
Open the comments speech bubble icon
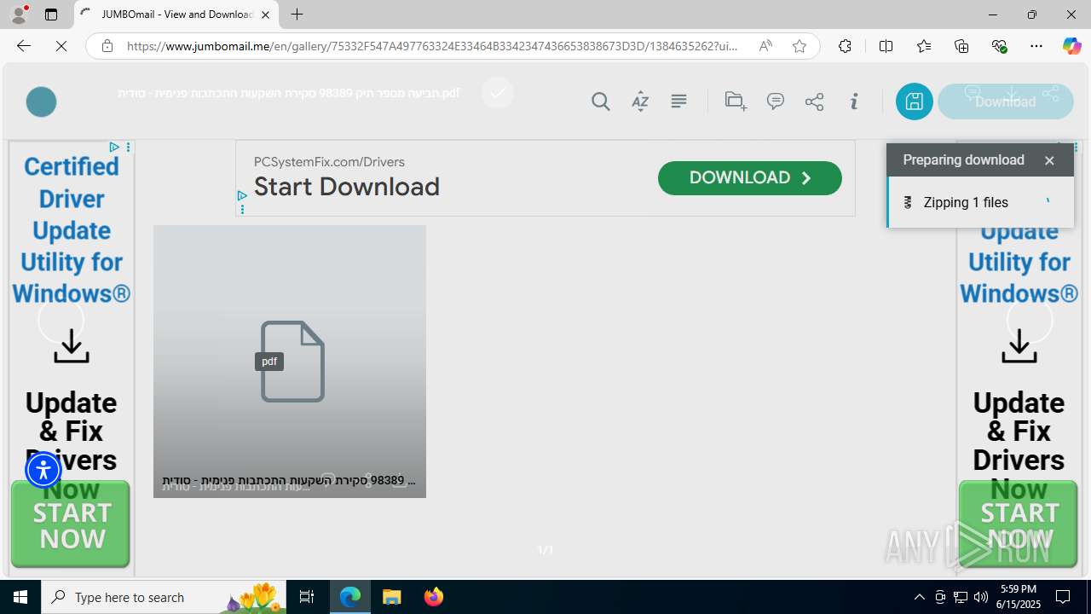tap(776, 101)
